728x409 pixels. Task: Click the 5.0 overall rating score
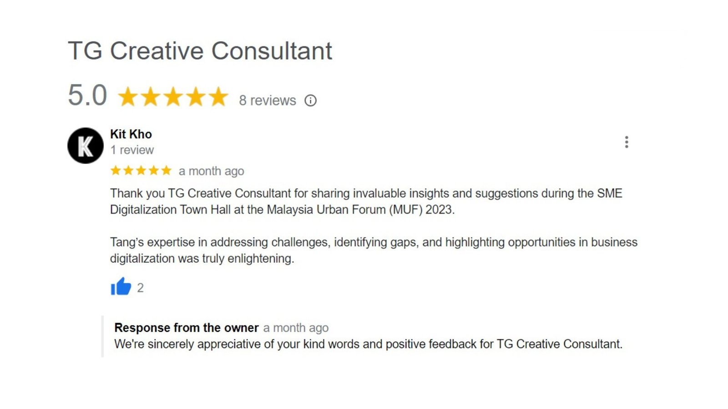tap(87, 95)
